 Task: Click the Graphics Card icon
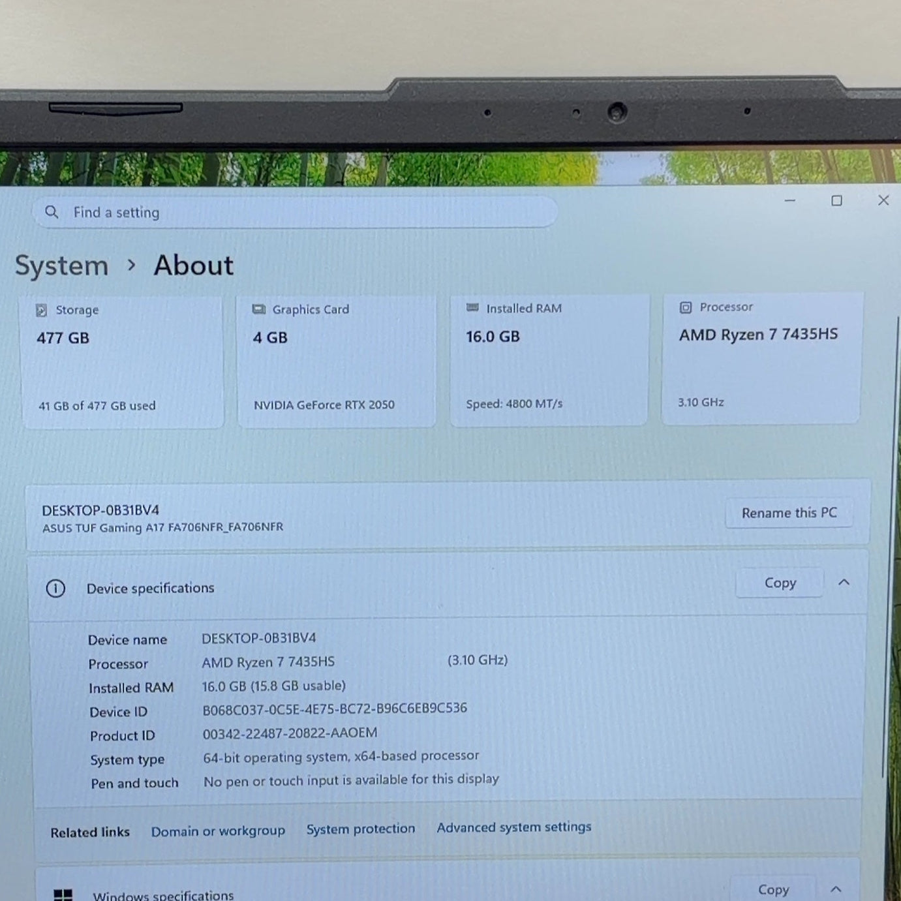tap(259, 309)
